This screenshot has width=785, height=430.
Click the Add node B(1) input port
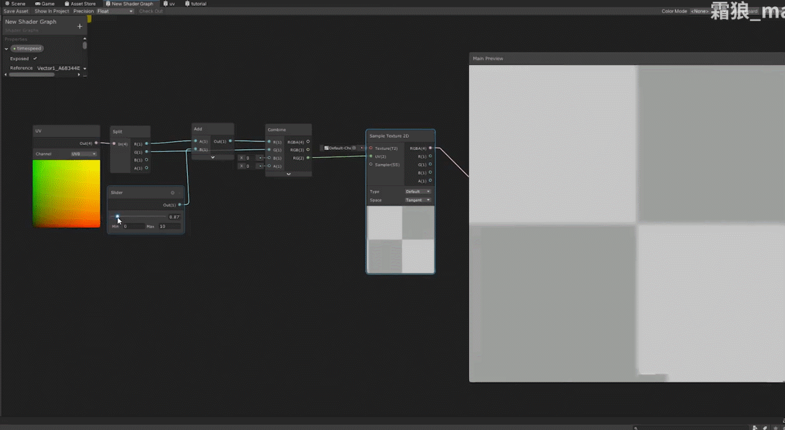coord(196,149)
